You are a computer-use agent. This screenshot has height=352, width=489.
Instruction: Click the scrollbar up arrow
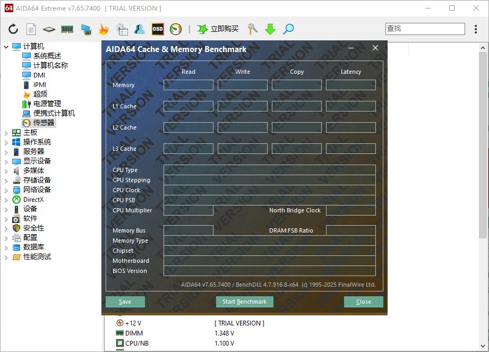tap(483, 48)
